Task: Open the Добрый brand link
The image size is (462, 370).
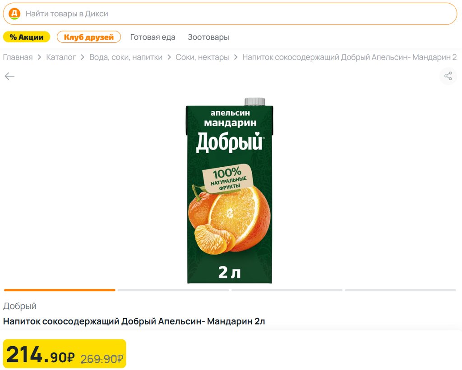Action: pos(20,306)
